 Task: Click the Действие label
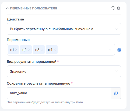tap(15, 19)
